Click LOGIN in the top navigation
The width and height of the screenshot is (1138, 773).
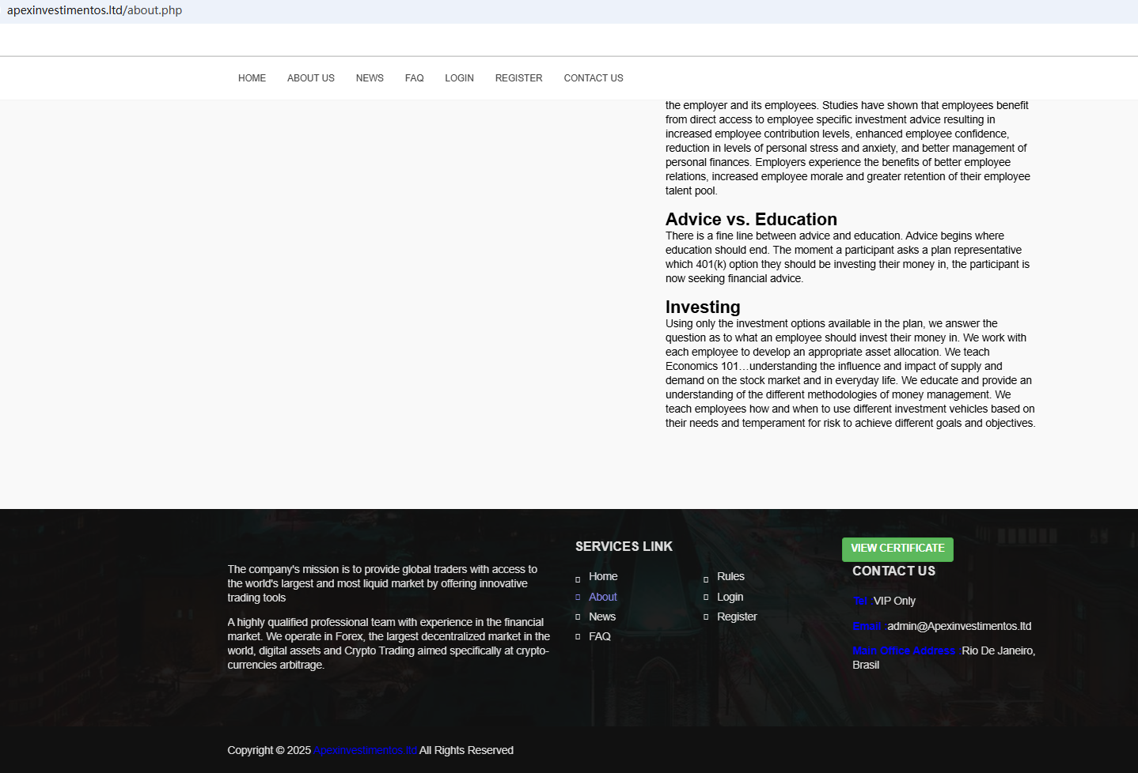click(x=459, y=78)
